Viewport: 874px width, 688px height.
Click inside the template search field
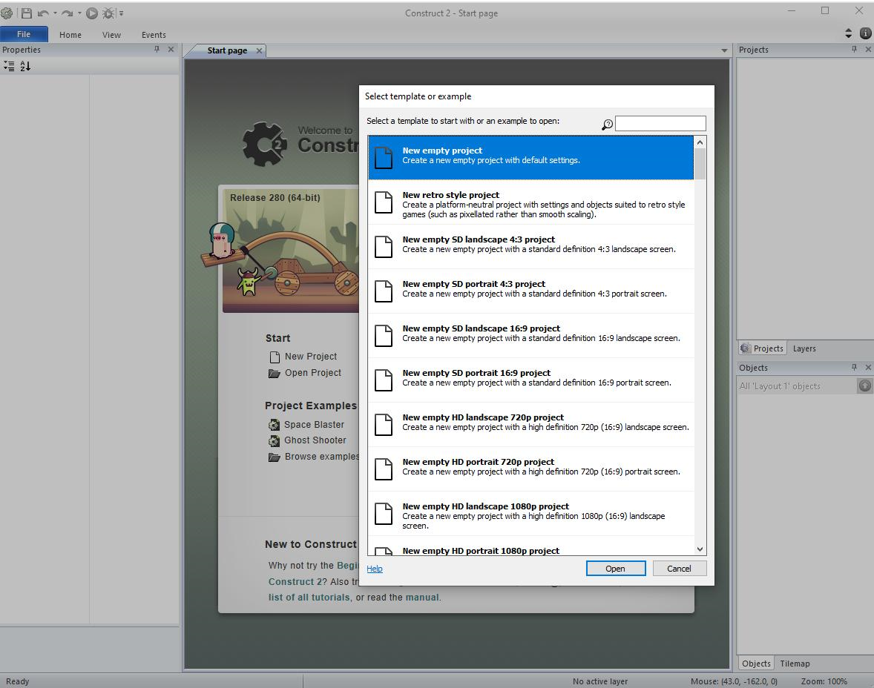pos(660,123)
